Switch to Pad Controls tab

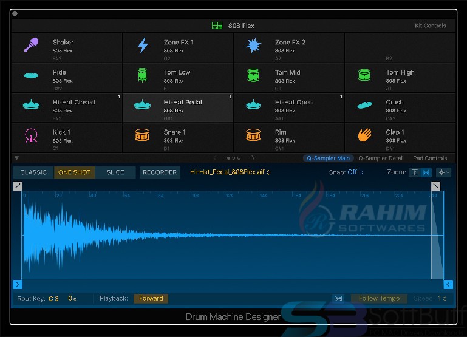pos(430,158)
